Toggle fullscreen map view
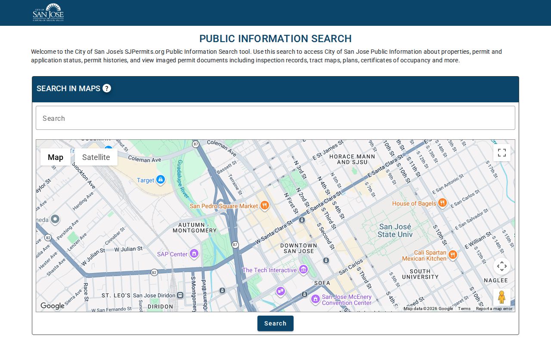The height and width of the screenshot is (344, 551). (502, 153)
